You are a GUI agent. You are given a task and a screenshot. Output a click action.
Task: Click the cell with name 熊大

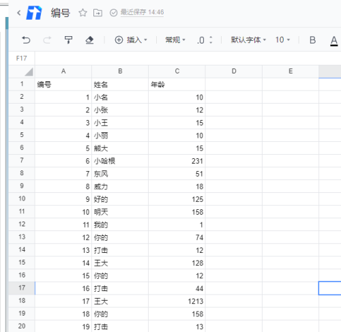point(120,148)
